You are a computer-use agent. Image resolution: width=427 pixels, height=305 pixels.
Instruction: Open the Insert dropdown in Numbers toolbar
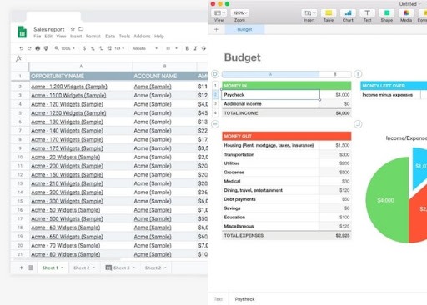(309, 13)
